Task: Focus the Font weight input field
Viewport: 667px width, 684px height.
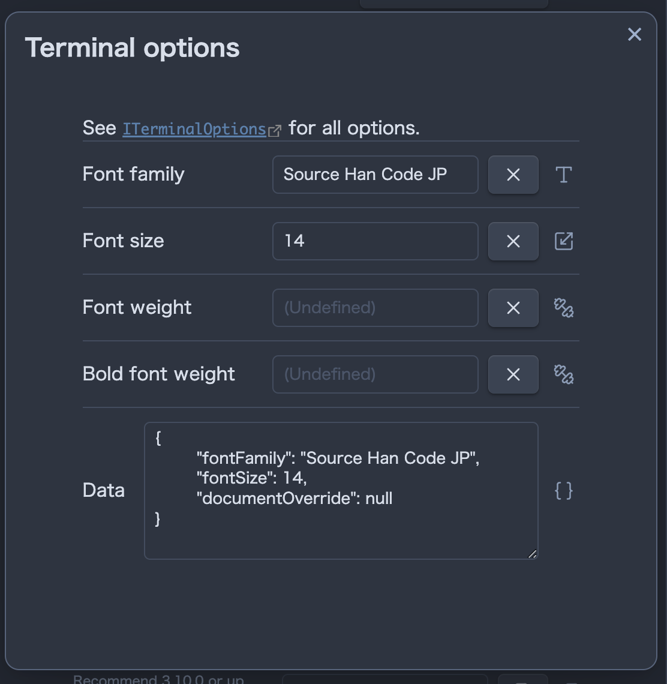Action: click(x=375, y=308)
